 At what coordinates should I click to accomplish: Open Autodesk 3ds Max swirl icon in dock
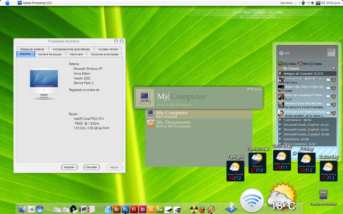click(108, 209)
